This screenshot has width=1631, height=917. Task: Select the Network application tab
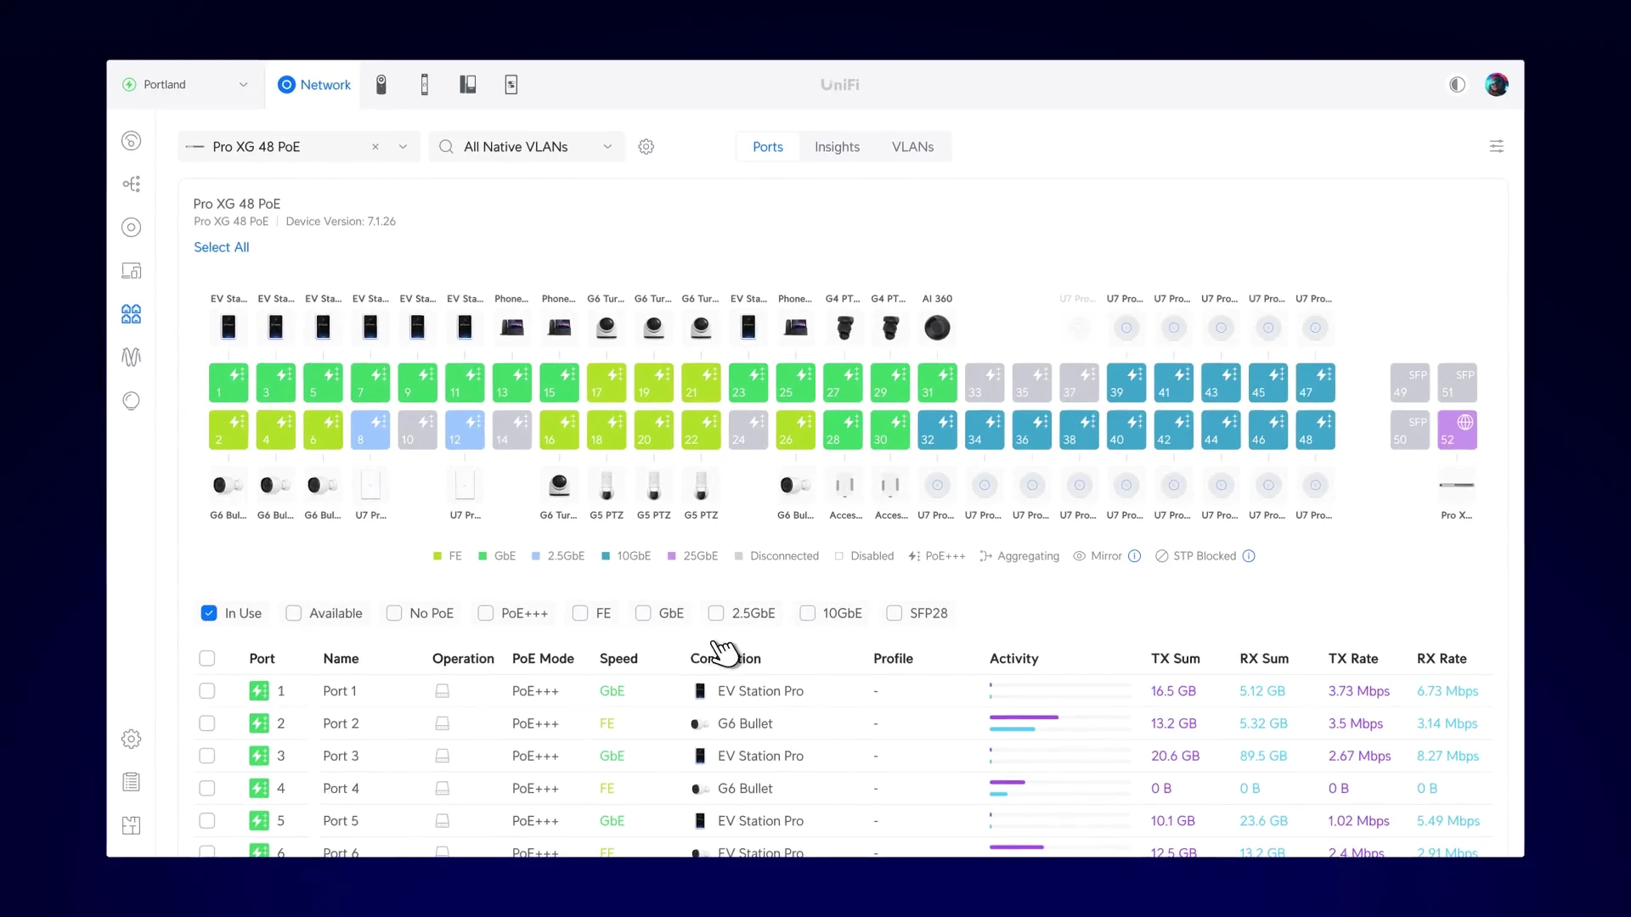pos(314,85)
